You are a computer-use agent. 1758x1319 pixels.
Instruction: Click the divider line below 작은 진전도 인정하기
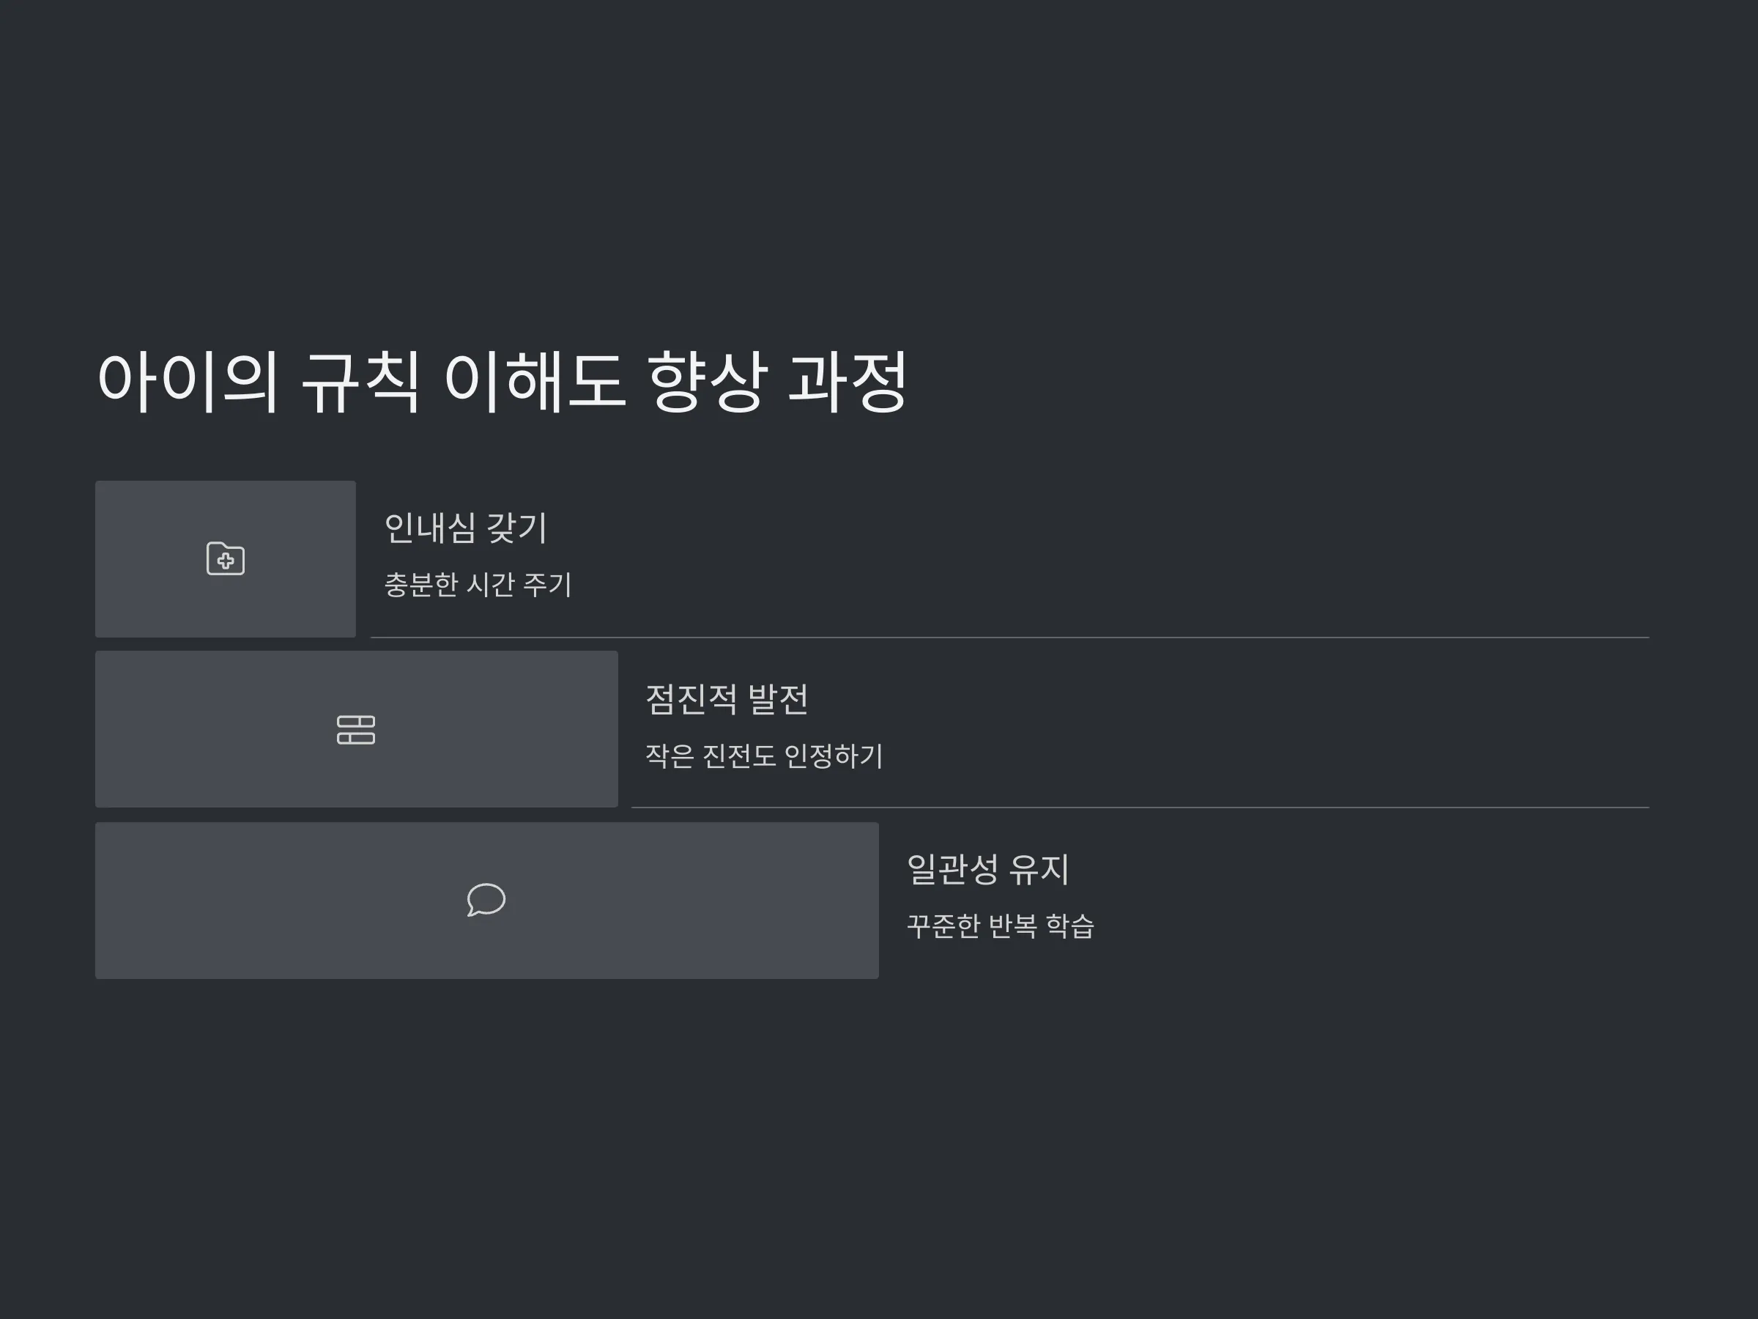[1141, 808]
